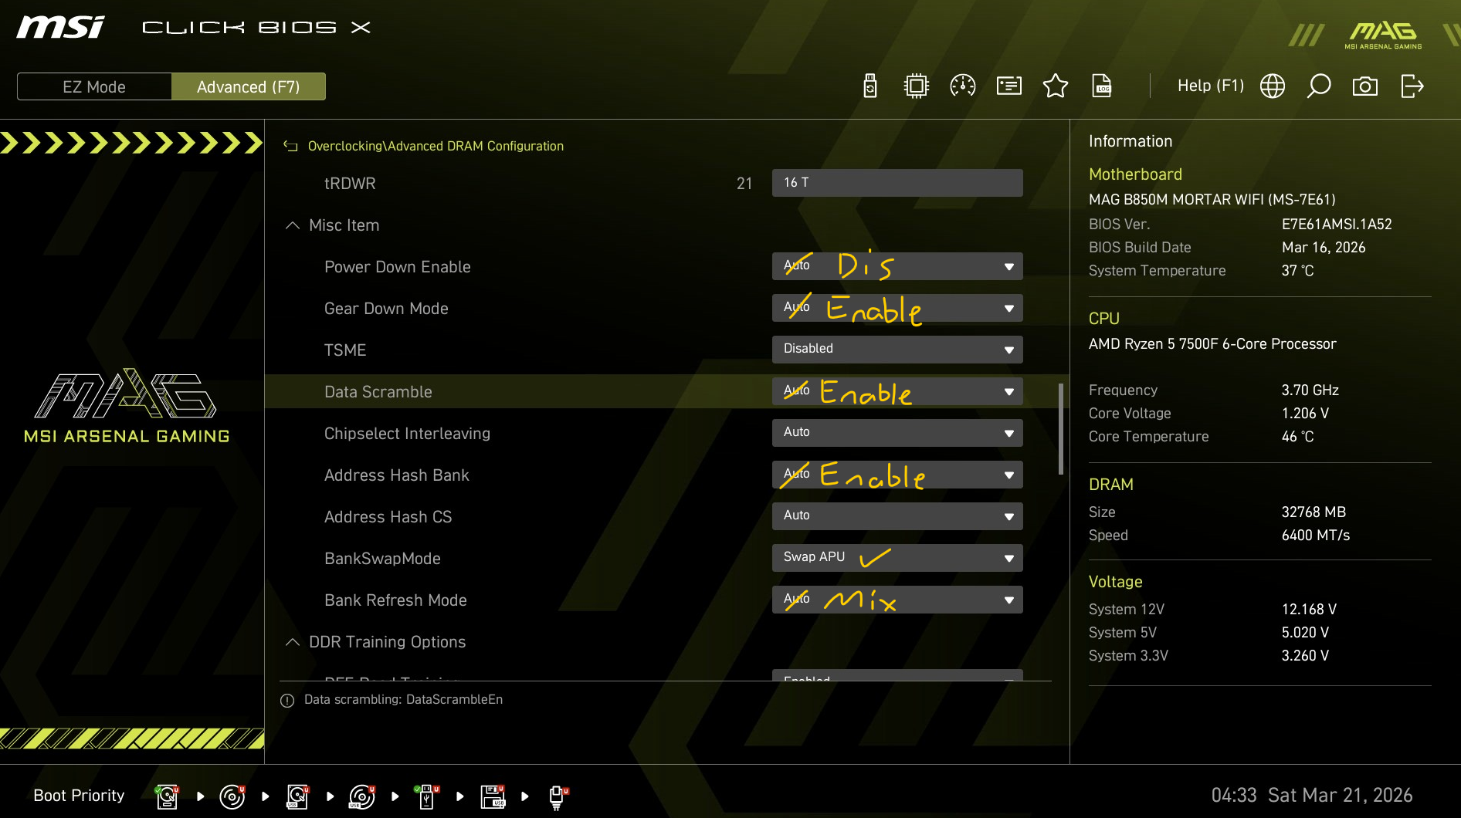Click the info icon beside the Data scrambling description

click(287, 701)
